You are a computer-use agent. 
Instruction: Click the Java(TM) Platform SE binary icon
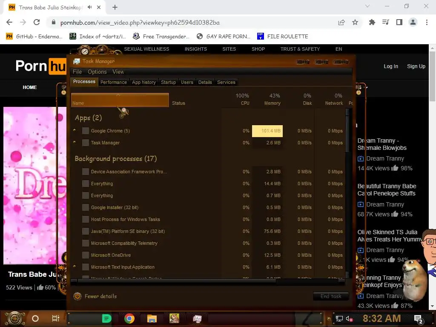[x=85, y=231]
